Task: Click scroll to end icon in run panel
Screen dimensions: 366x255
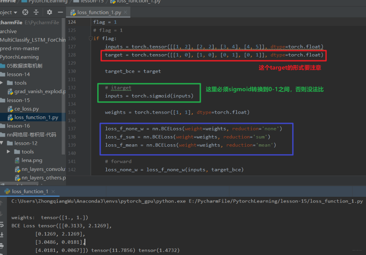Action: [x=2, y=235]
